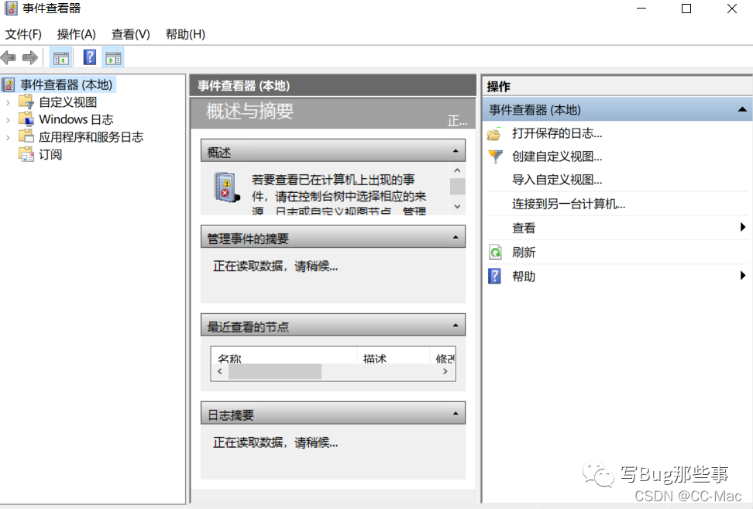Minimize the Event Viewer window
753x509 pixels.
tap(641, 9)
